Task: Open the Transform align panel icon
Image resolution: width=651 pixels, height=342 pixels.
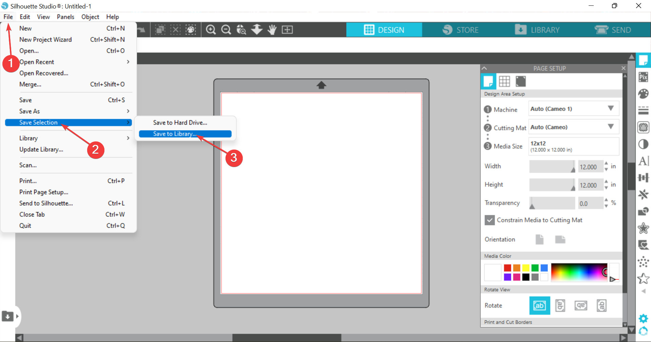Action: tap(643, 178)
